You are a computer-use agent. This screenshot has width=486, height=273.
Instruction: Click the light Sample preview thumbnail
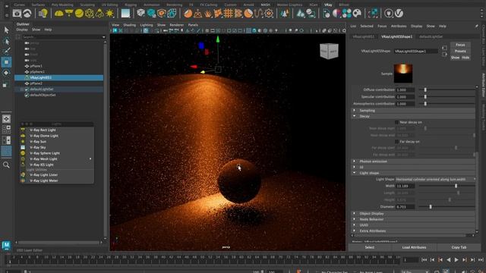403,74
